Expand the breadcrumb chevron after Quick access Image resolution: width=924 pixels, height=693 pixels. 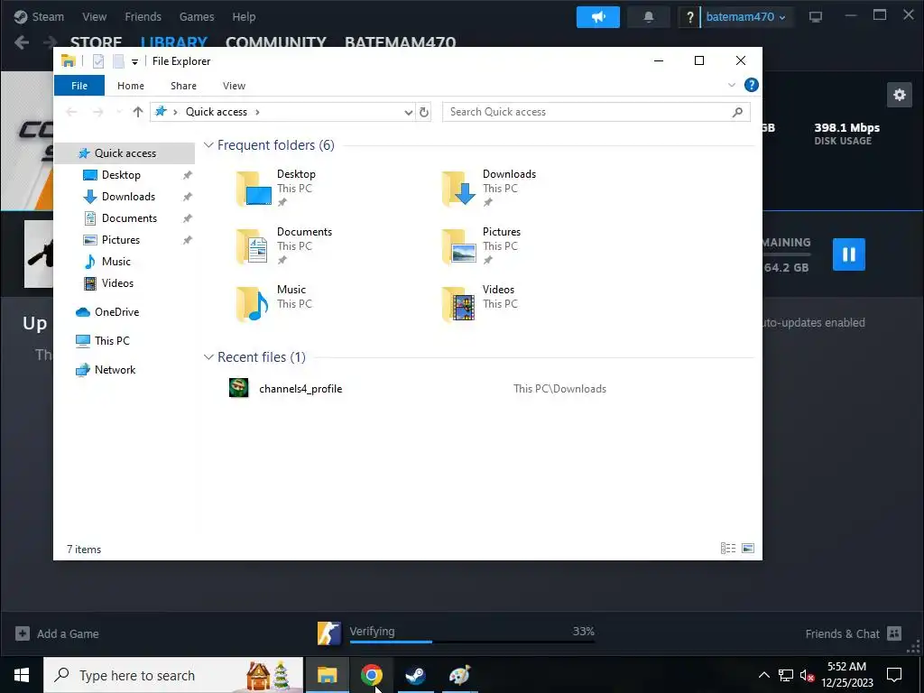point(257,112)
